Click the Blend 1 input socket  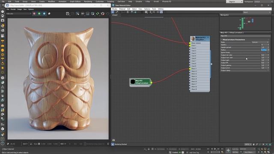190,68
